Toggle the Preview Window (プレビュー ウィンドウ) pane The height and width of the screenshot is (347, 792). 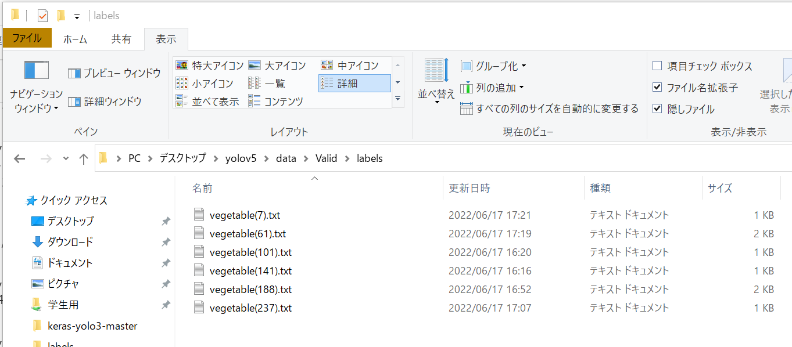click(114, 73)
